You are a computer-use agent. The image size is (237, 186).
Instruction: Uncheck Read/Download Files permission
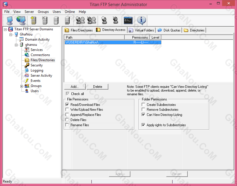point(67,104)
